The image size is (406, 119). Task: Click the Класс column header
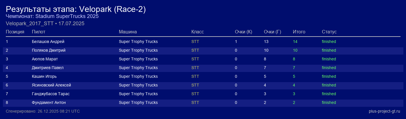(197, 32)
